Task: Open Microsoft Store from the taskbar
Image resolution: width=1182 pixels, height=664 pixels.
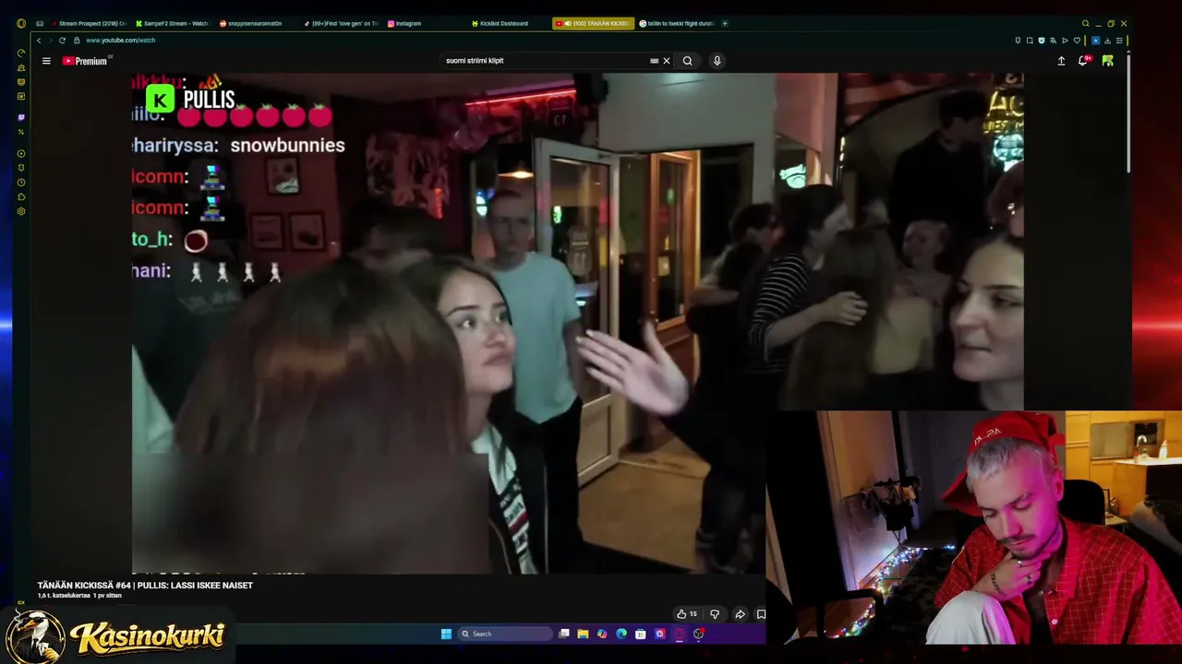Action: click(x=640, y=634)
